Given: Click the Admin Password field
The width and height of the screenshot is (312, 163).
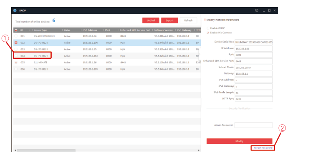Looking at the screenshot, I should coord(254,125).
